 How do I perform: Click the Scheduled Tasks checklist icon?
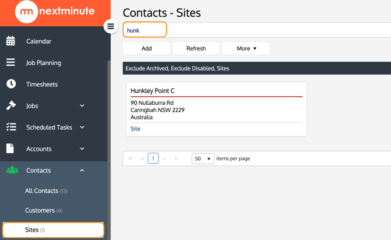[11, 128]
